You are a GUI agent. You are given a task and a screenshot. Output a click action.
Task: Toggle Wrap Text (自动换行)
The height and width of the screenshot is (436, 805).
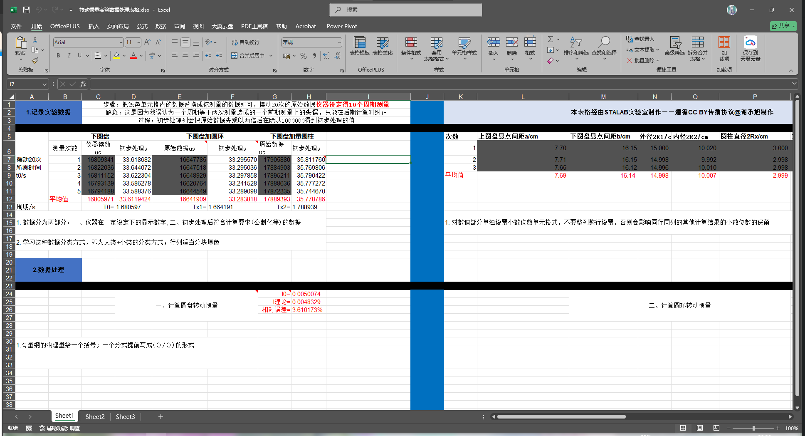246,42
